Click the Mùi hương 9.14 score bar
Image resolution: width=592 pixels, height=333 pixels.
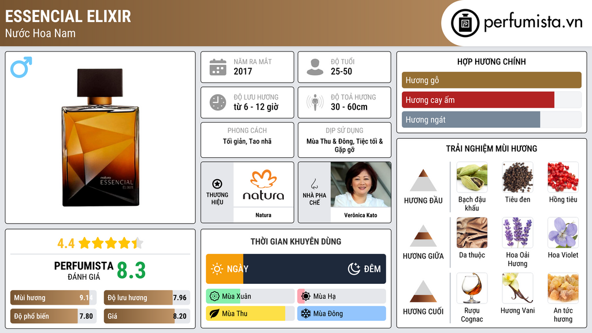pos(53,298)
